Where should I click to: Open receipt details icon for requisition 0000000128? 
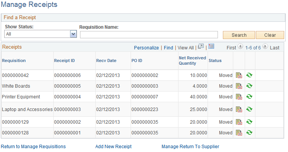[239, 133]
